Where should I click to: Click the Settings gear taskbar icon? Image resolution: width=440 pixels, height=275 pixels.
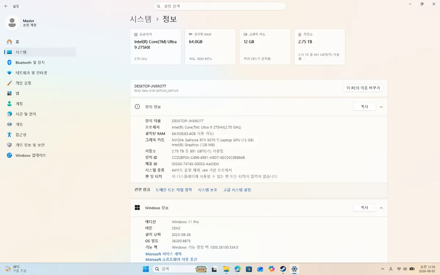pos(294,269)
